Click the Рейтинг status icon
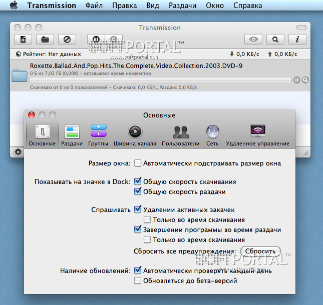Viewport: 323px width, 305px height. 19,54
